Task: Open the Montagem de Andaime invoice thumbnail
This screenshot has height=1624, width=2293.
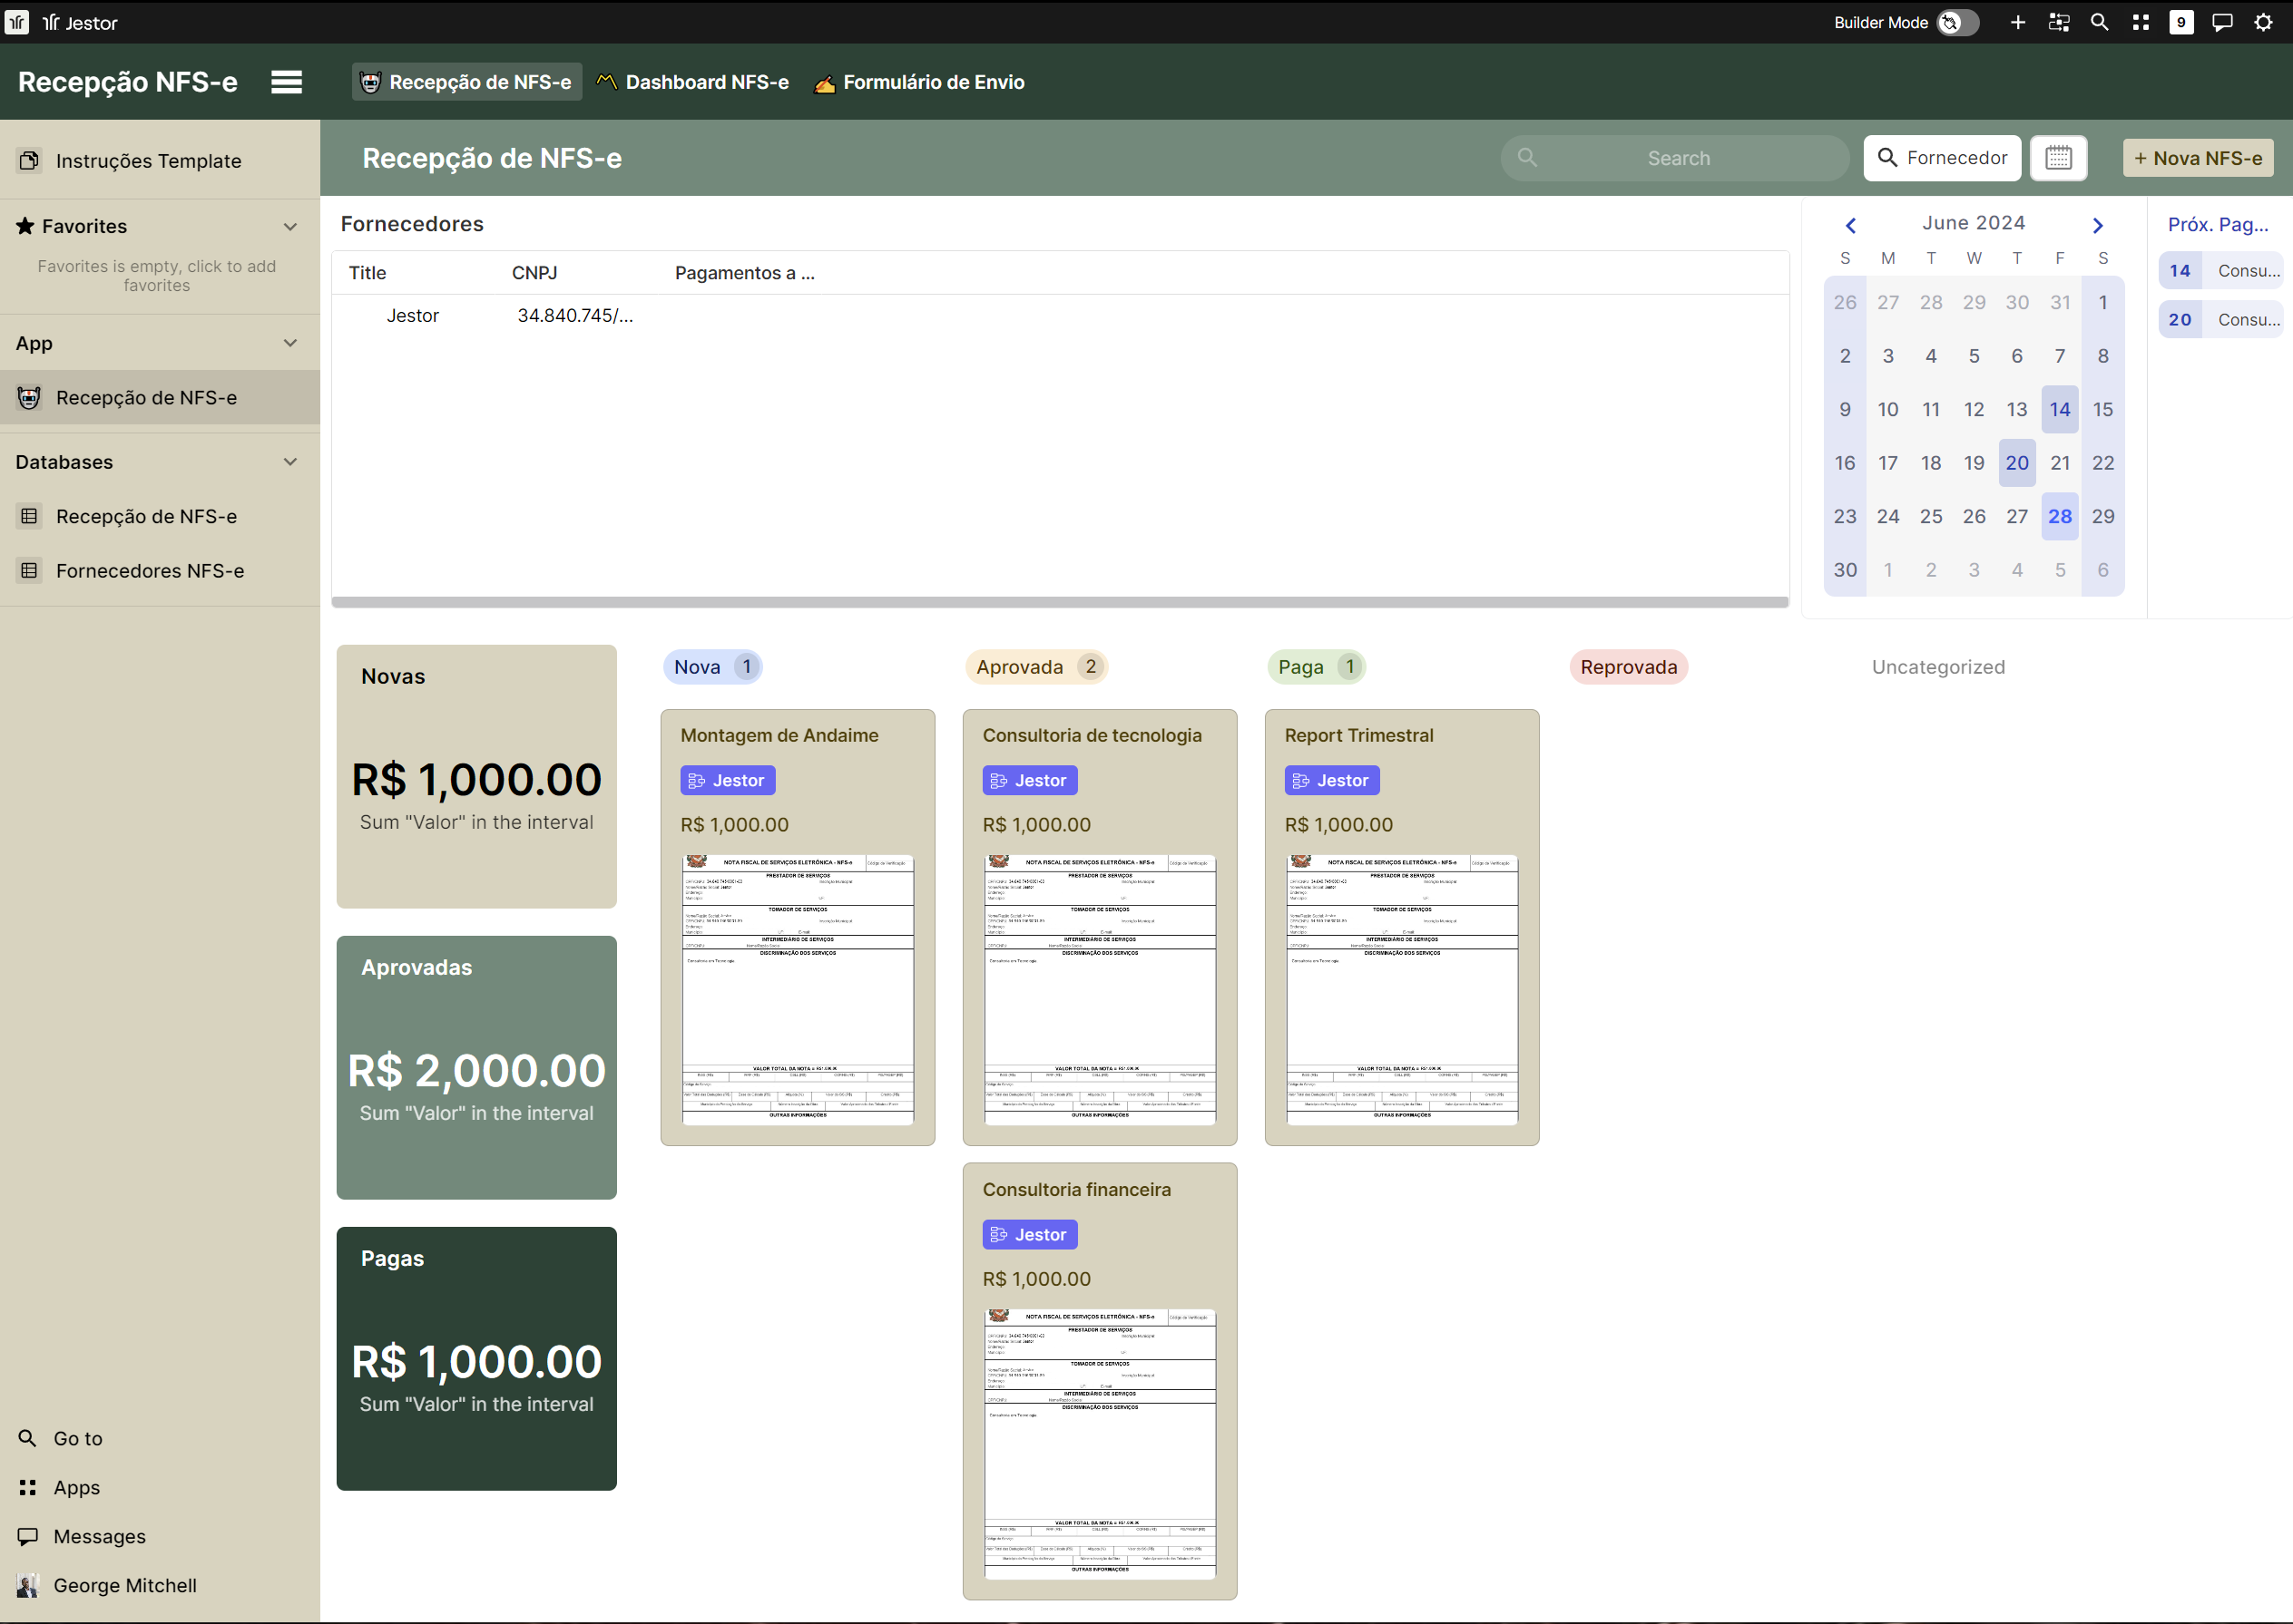Action: pos(798,989)
